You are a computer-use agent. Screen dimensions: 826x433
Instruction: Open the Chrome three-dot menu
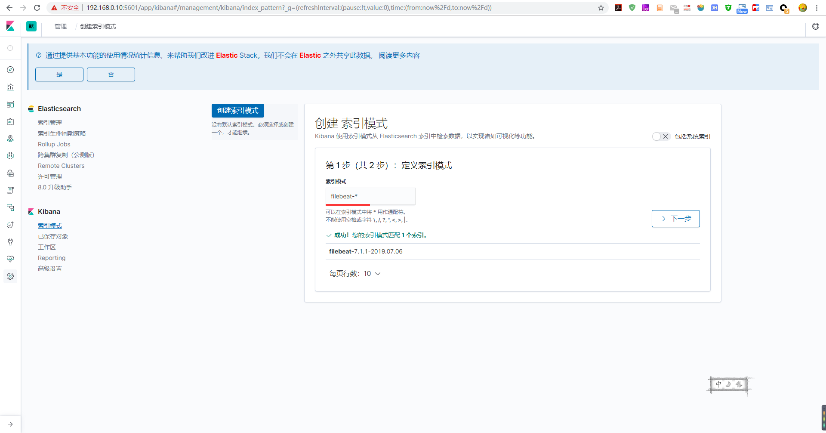point(817,8)
